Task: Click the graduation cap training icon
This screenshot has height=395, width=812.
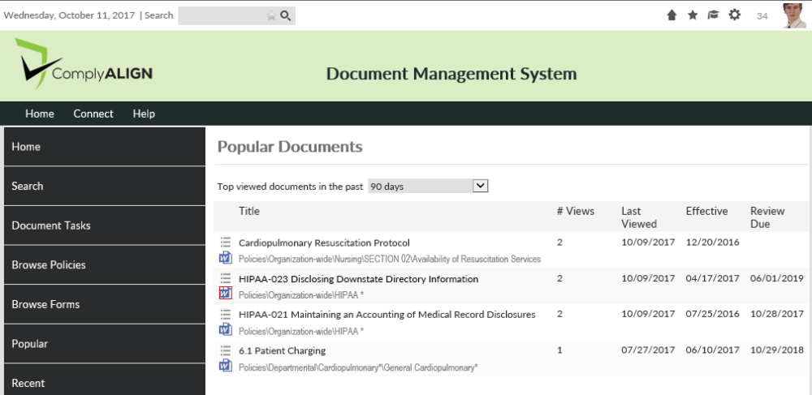Action: pos(714,15)
